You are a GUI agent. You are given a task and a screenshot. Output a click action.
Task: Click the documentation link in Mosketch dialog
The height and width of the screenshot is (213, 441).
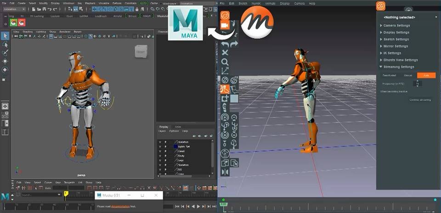120,207
